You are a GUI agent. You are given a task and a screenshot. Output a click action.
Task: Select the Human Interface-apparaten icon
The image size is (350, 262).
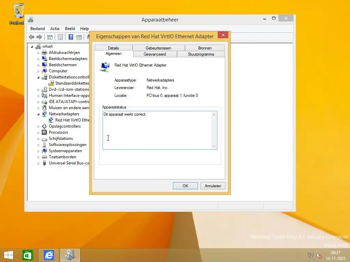[x=44, y=96]
